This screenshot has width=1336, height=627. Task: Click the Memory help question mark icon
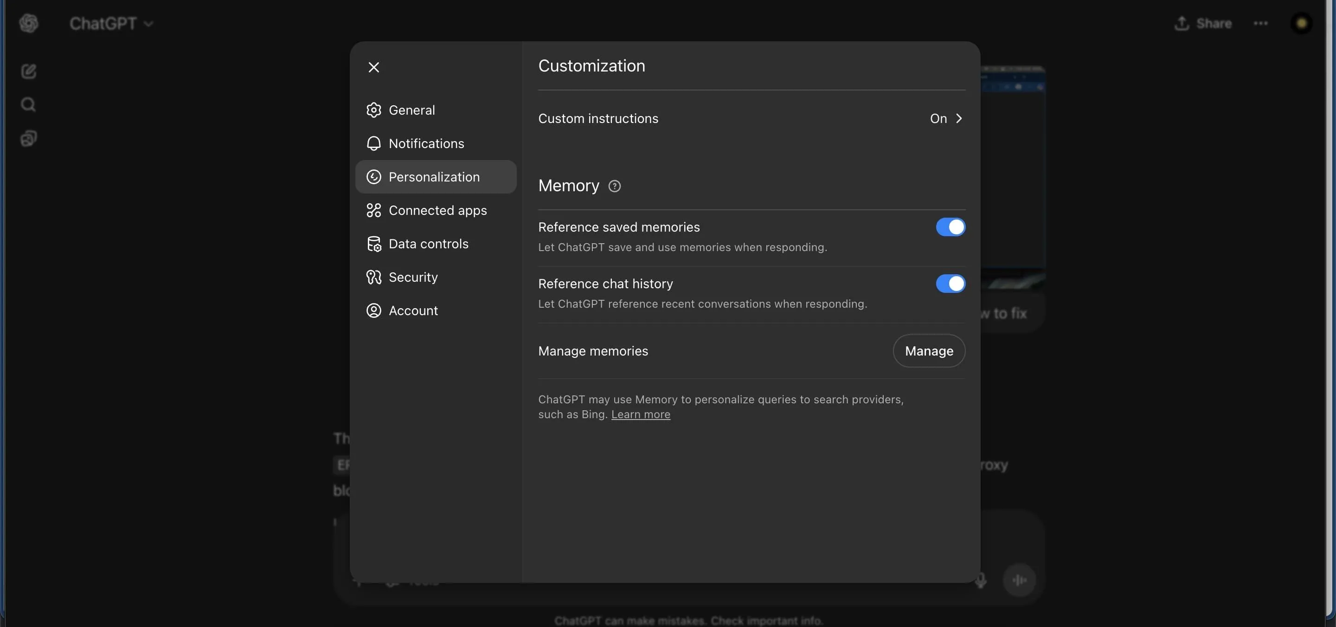[x=614, y=186]
